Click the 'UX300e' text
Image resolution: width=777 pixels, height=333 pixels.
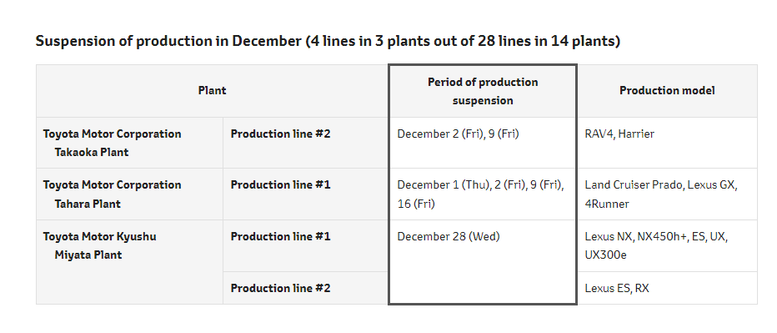607,255
